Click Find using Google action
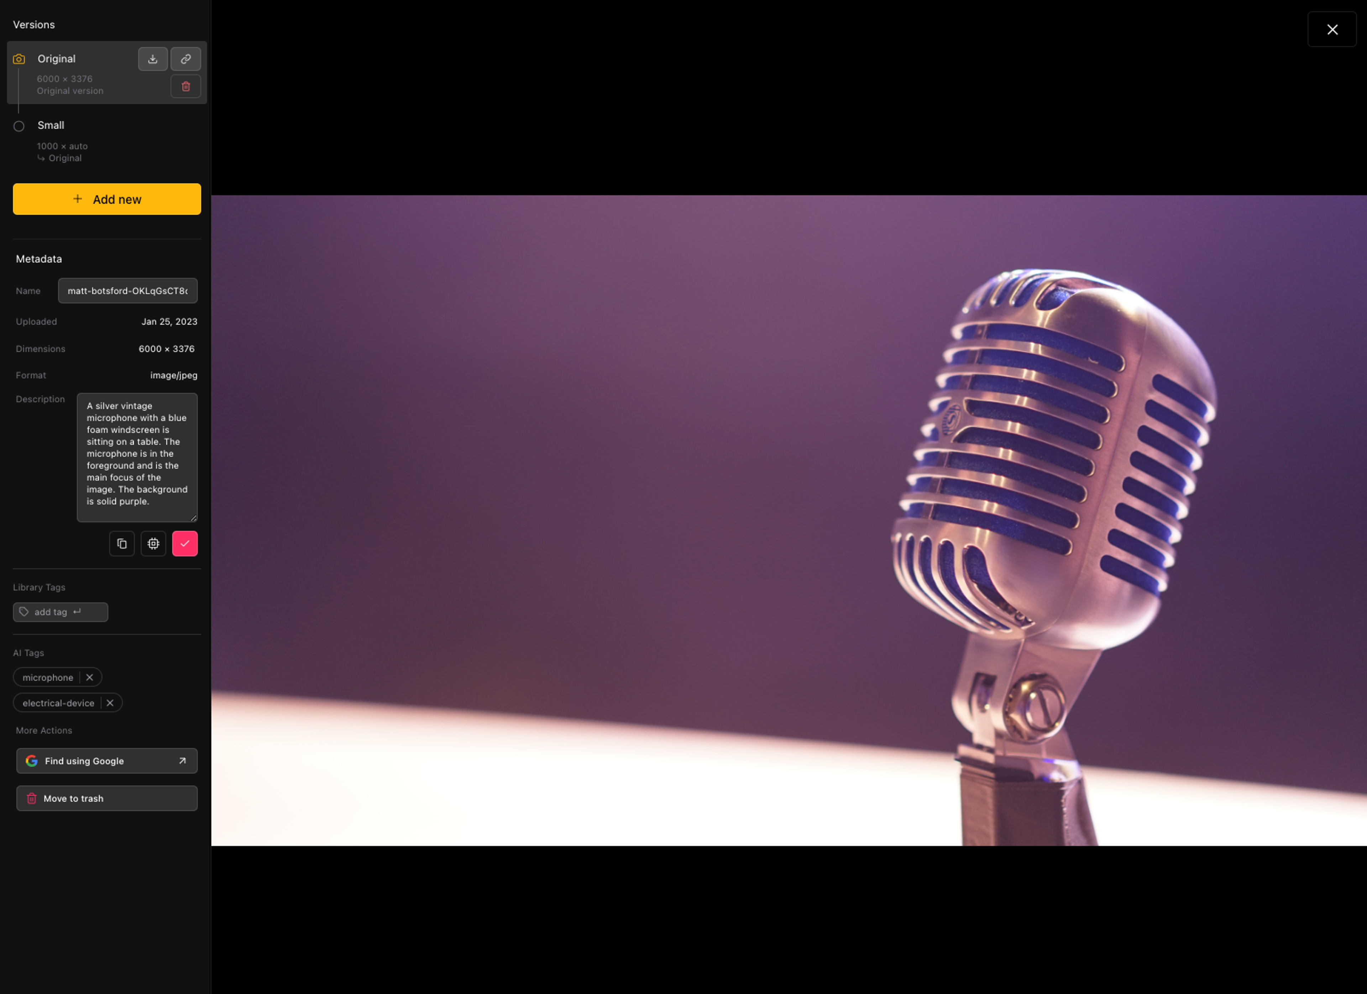The image size is (1367, 994). tap(106, 760)
